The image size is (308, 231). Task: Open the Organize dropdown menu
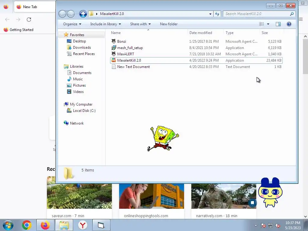coord(72,24)
